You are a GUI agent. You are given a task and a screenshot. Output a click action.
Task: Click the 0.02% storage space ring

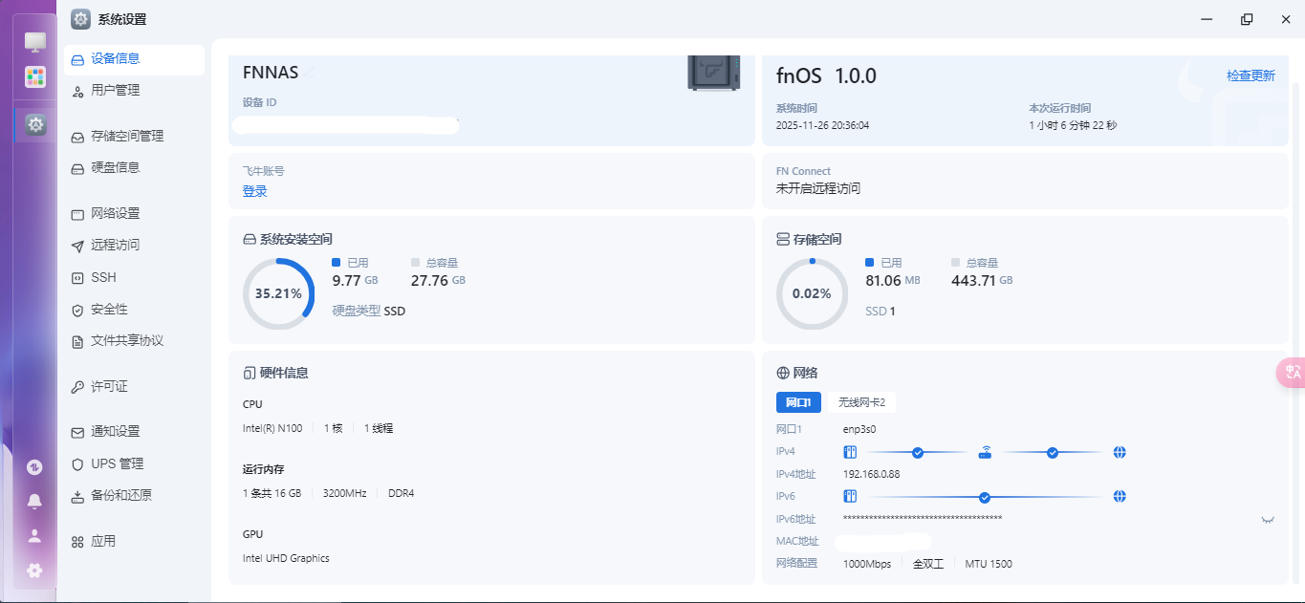812,293
